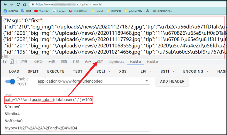Viewport: 227px width, 135px height.
Task: Open the smart bookmark folder
Action: [x=98, y=11]
